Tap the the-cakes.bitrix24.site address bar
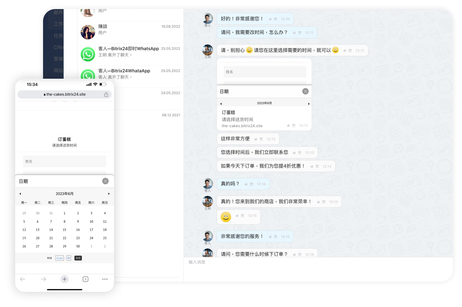The height and width of the screenshot is (307, 462). pyautogui.click(x=65, y=94)
